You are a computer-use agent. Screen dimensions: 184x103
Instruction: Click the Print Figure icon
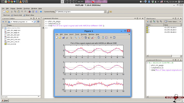(x=67, y=38)
